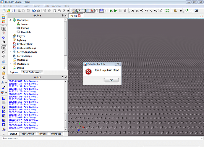Pause the simulation

coord(120,11)
